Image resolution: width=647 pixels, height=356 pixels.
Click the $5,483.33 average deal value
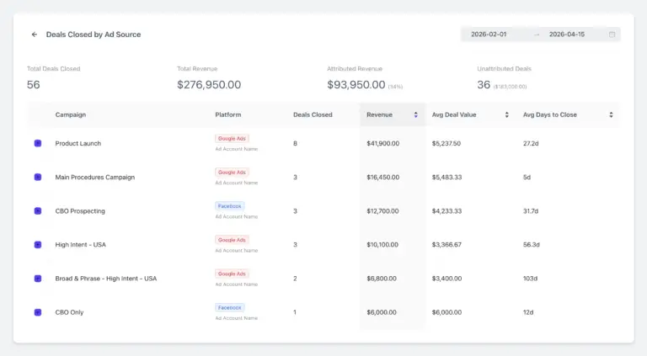[446, 178]
